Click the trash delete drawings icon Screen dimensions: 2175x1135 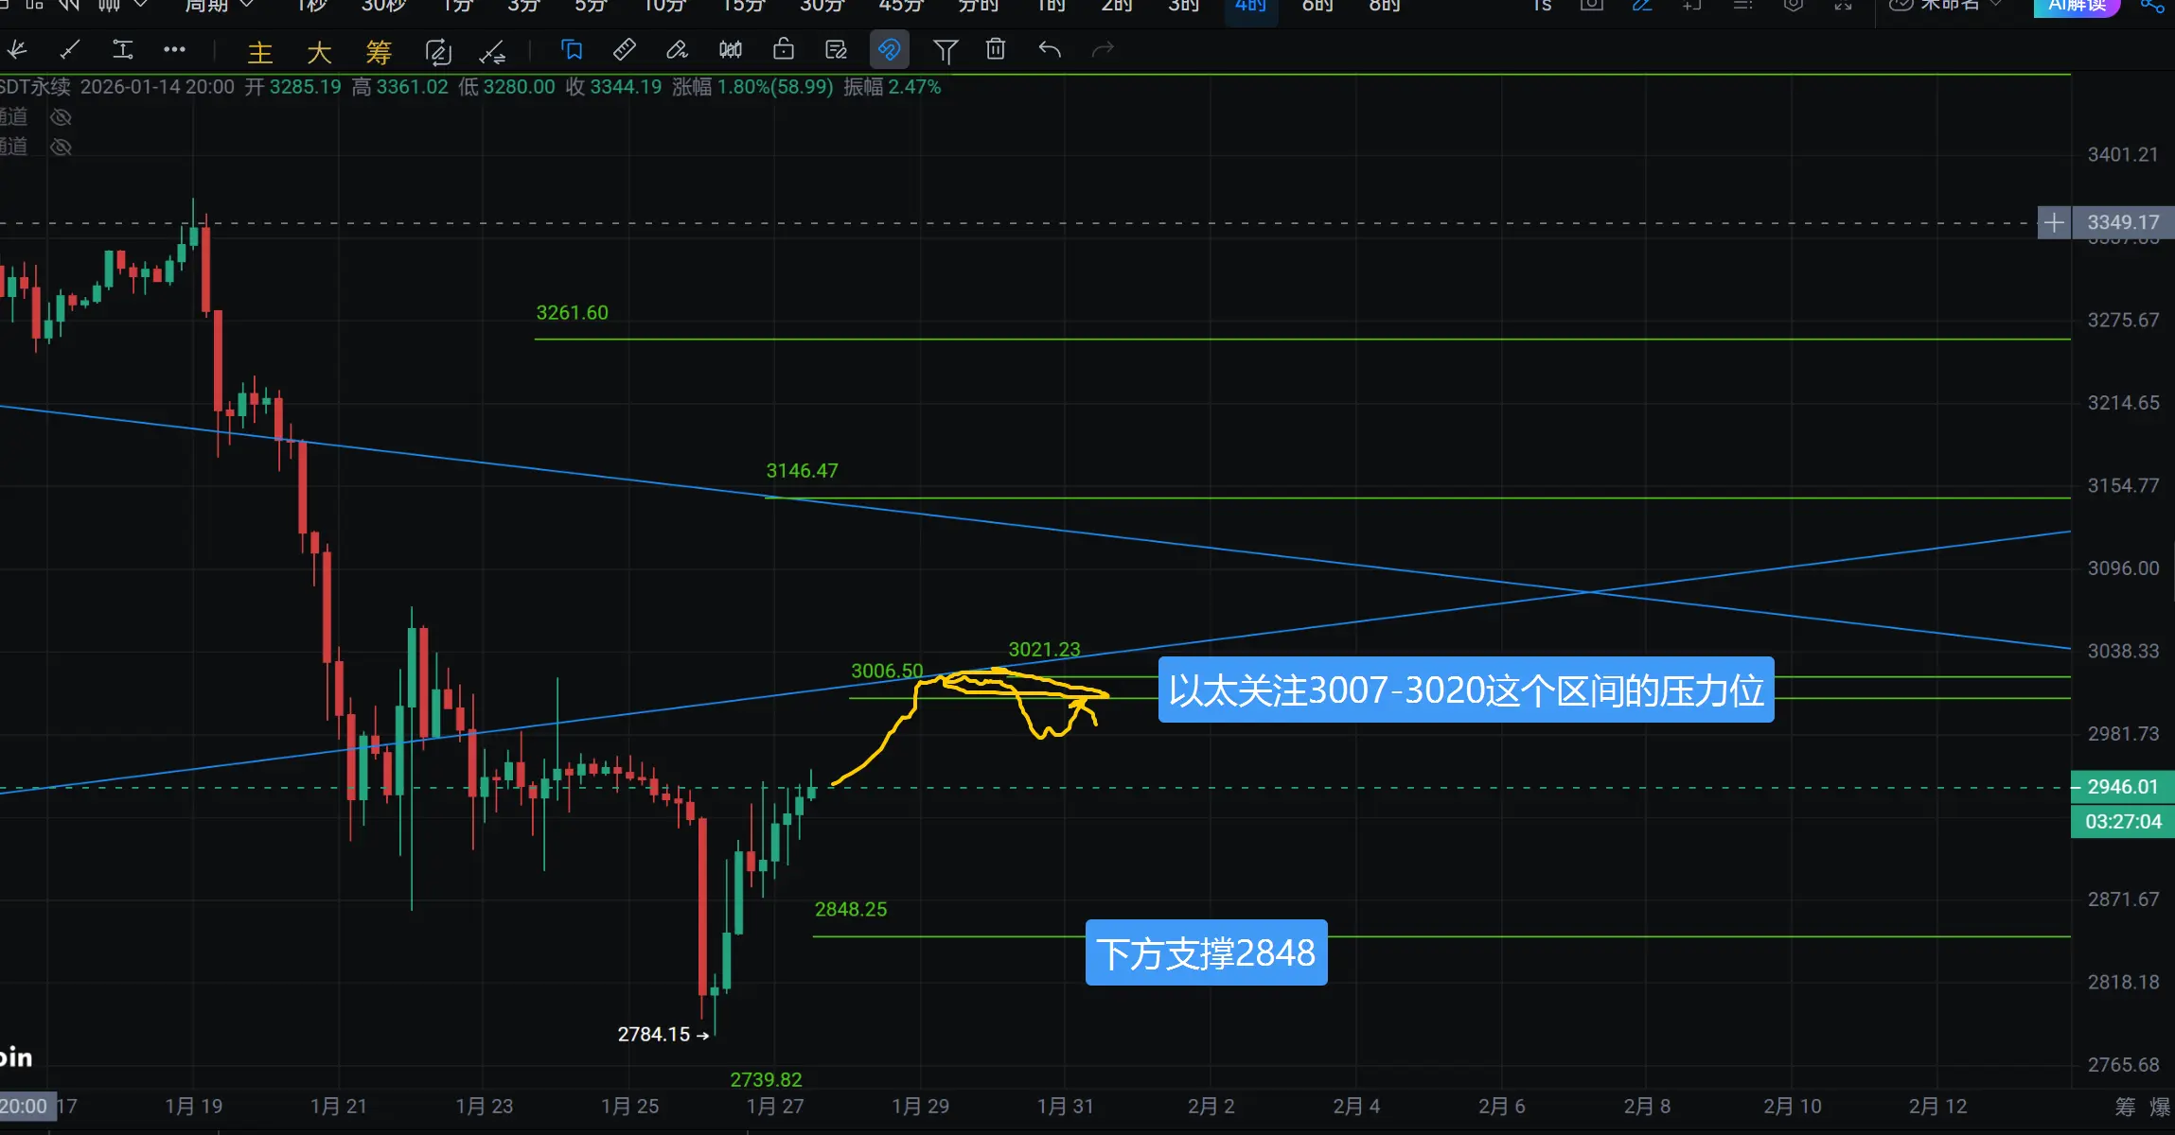click(995, 50)
